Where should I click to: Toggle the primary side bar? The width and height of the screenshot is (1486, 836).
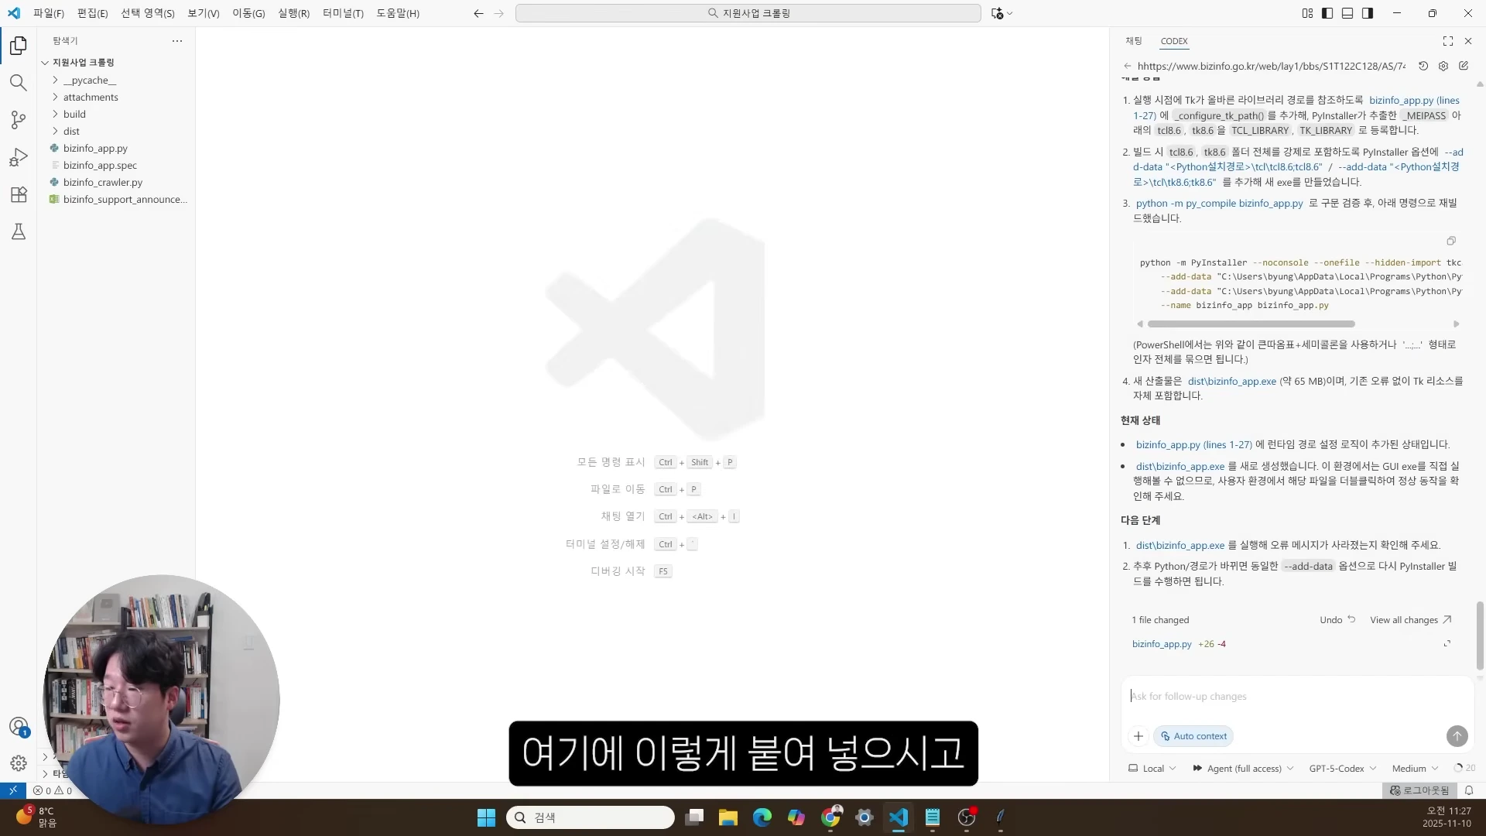click(1327, 13)
